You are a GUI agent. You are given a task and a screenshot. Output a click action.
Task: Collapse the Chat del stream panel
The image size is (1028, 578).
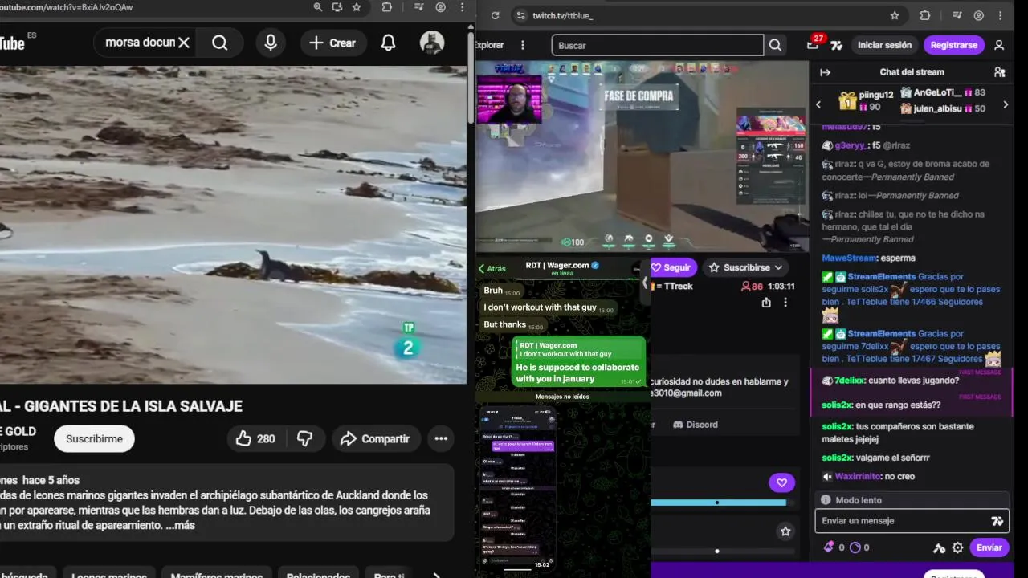point(825,72)
